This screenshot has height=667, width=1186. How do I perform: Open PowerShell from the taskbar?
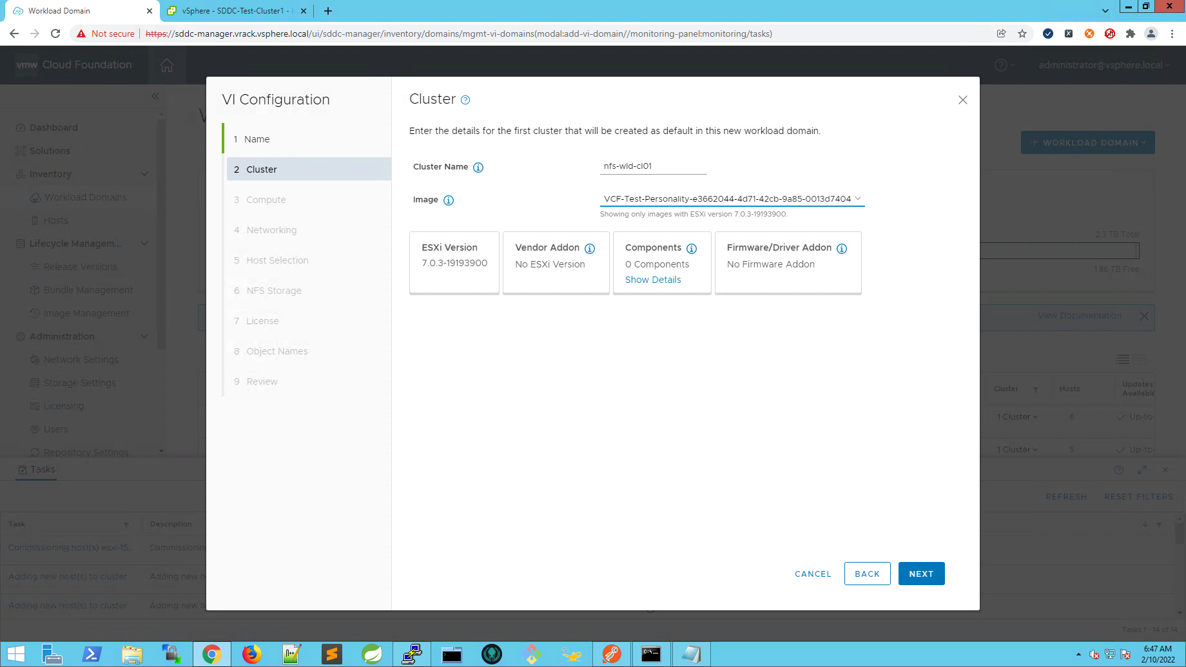92,654
